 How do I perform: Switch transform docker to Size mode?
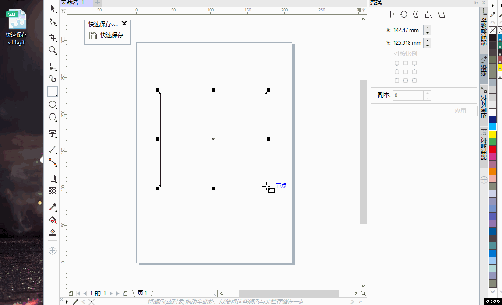coord(429,14)
